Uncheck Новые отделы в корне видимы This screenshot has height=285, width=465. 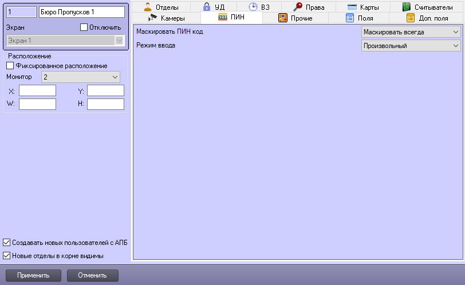7,256
